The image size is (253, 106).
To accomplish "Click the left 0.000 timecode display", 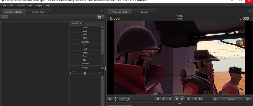I will click(x=115, y=18).
